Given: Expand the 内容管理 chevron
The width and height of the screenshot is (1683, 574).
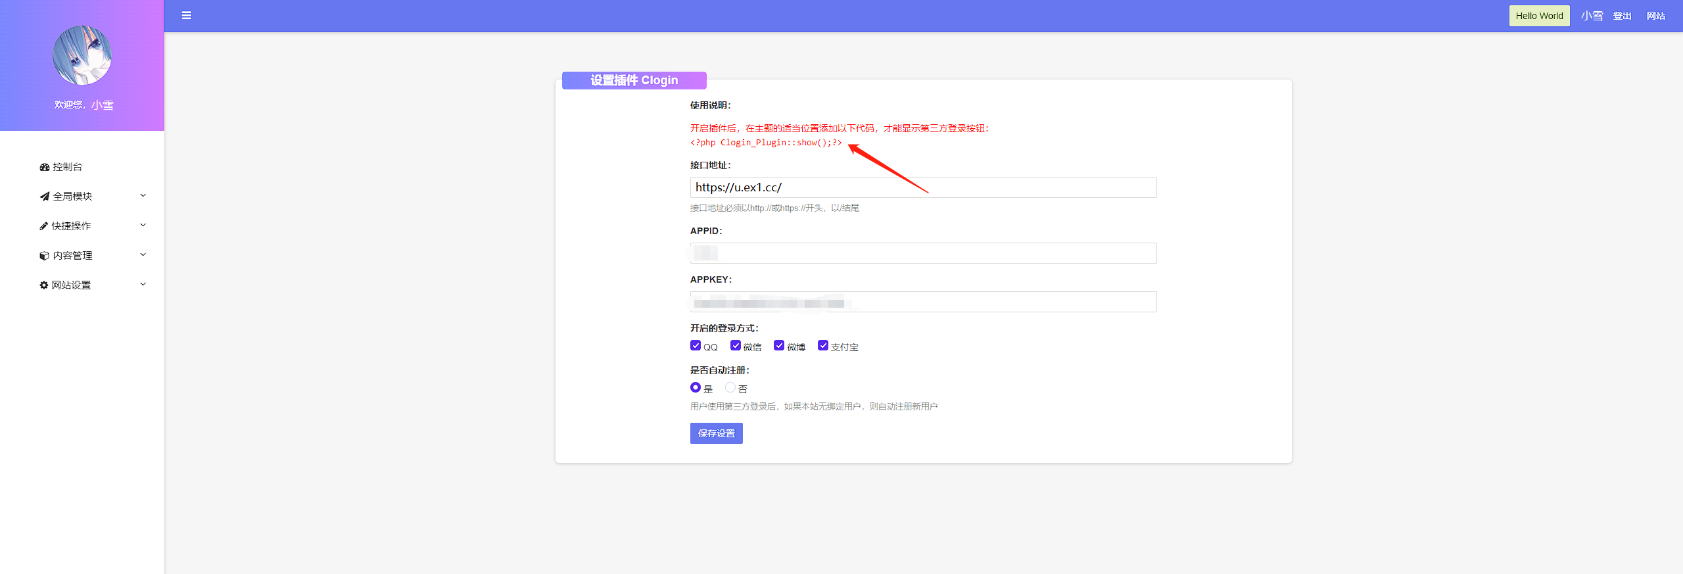Looking at the screenshot, I should (x=143, y=255).
